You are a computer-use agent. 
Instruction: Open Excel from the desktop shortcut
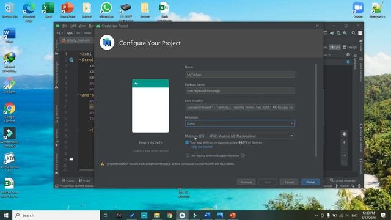tap(48, 10)
